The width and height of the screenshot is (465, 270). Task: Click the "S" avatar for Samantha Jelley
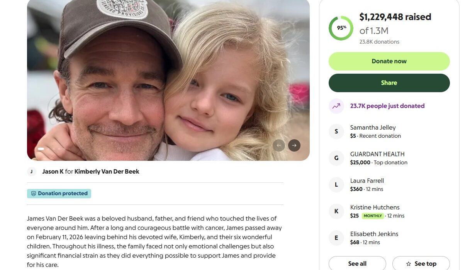click(336, 132)
